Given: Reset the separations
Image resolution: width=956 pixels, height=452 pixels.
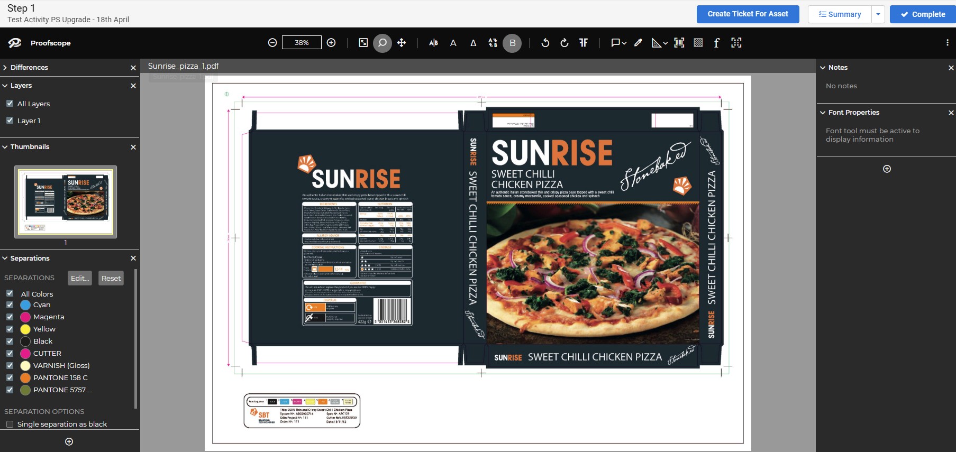Looking at the screenshot, I should pos(111,278).
